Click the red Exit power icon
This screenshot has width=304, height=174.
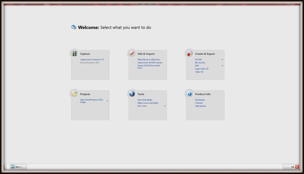[x=297, y=167]
